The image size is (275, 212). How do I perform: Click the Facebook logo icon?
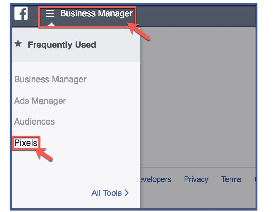pyautogui.click(x=21, y=13)
